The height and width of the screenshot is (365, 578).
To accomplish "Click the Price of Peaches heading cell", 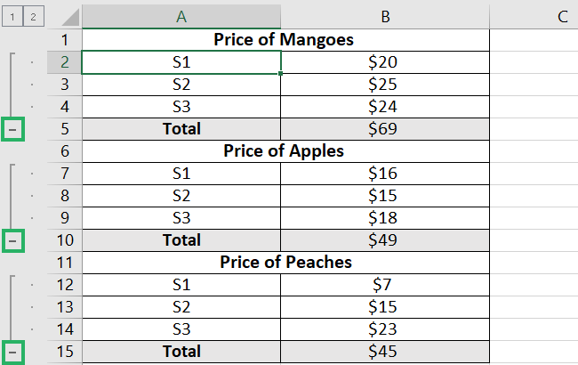I will pyautogui.click(x=285, y=263).
